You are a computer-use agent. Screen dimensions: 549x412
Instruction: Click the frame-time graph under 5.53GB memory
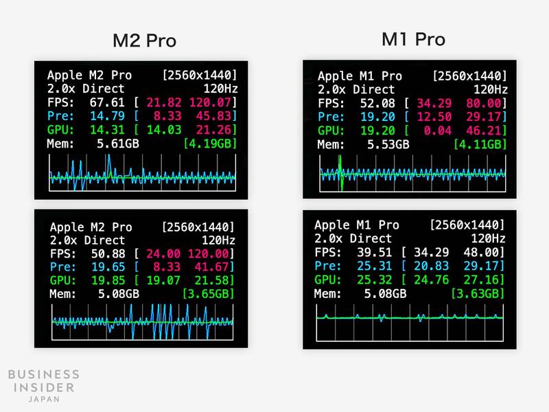(x=412, y=174)
